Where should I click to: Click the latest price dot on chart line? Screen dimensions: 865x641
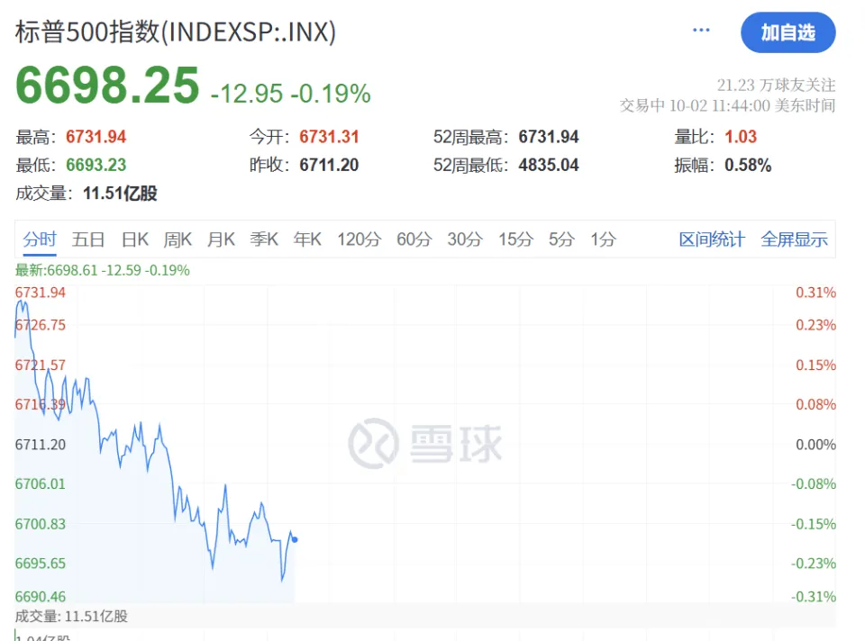(x=295, y=539)
